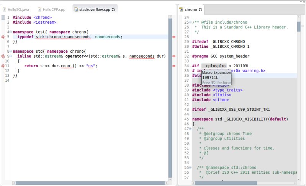This screenshot has width=306, height=186.
Task: Collapse the namespace test fold on line 4
Action: 11,32
